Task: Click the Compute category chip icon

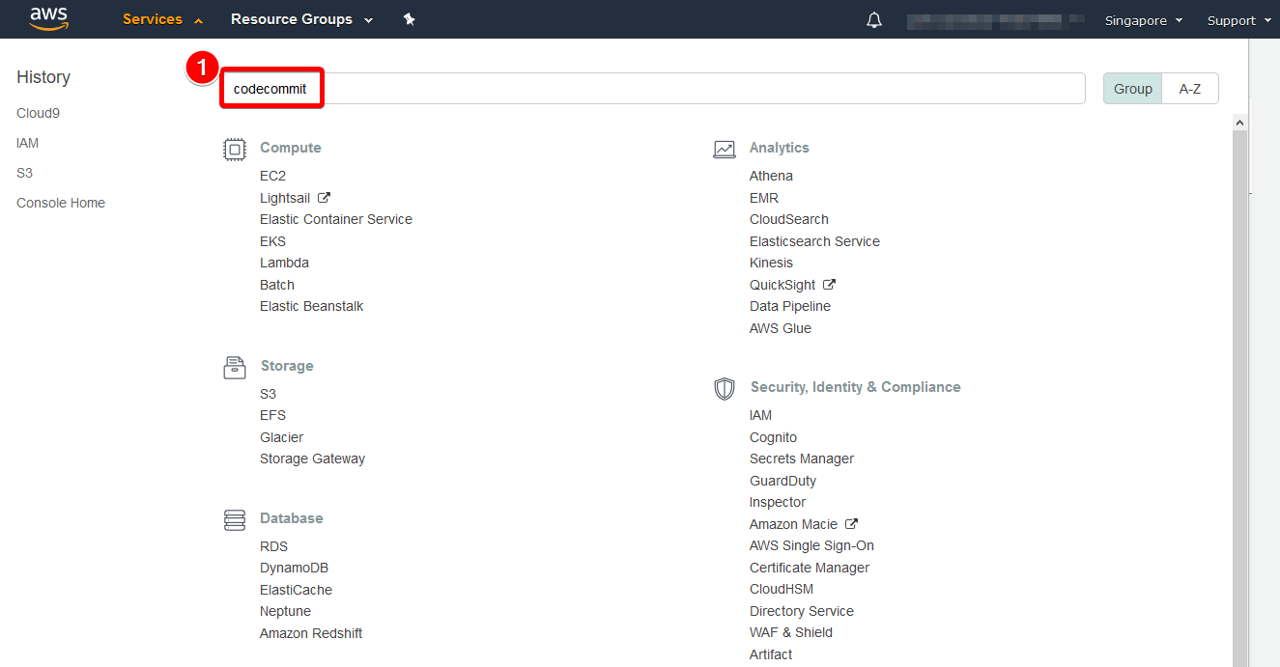Action: (234, 149)
